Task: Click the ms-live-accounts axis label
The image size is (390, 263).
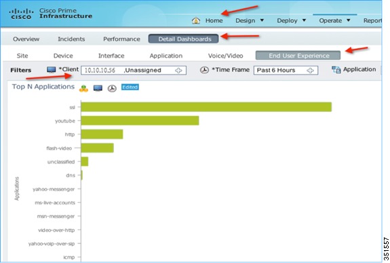Action: click(55, 203)
